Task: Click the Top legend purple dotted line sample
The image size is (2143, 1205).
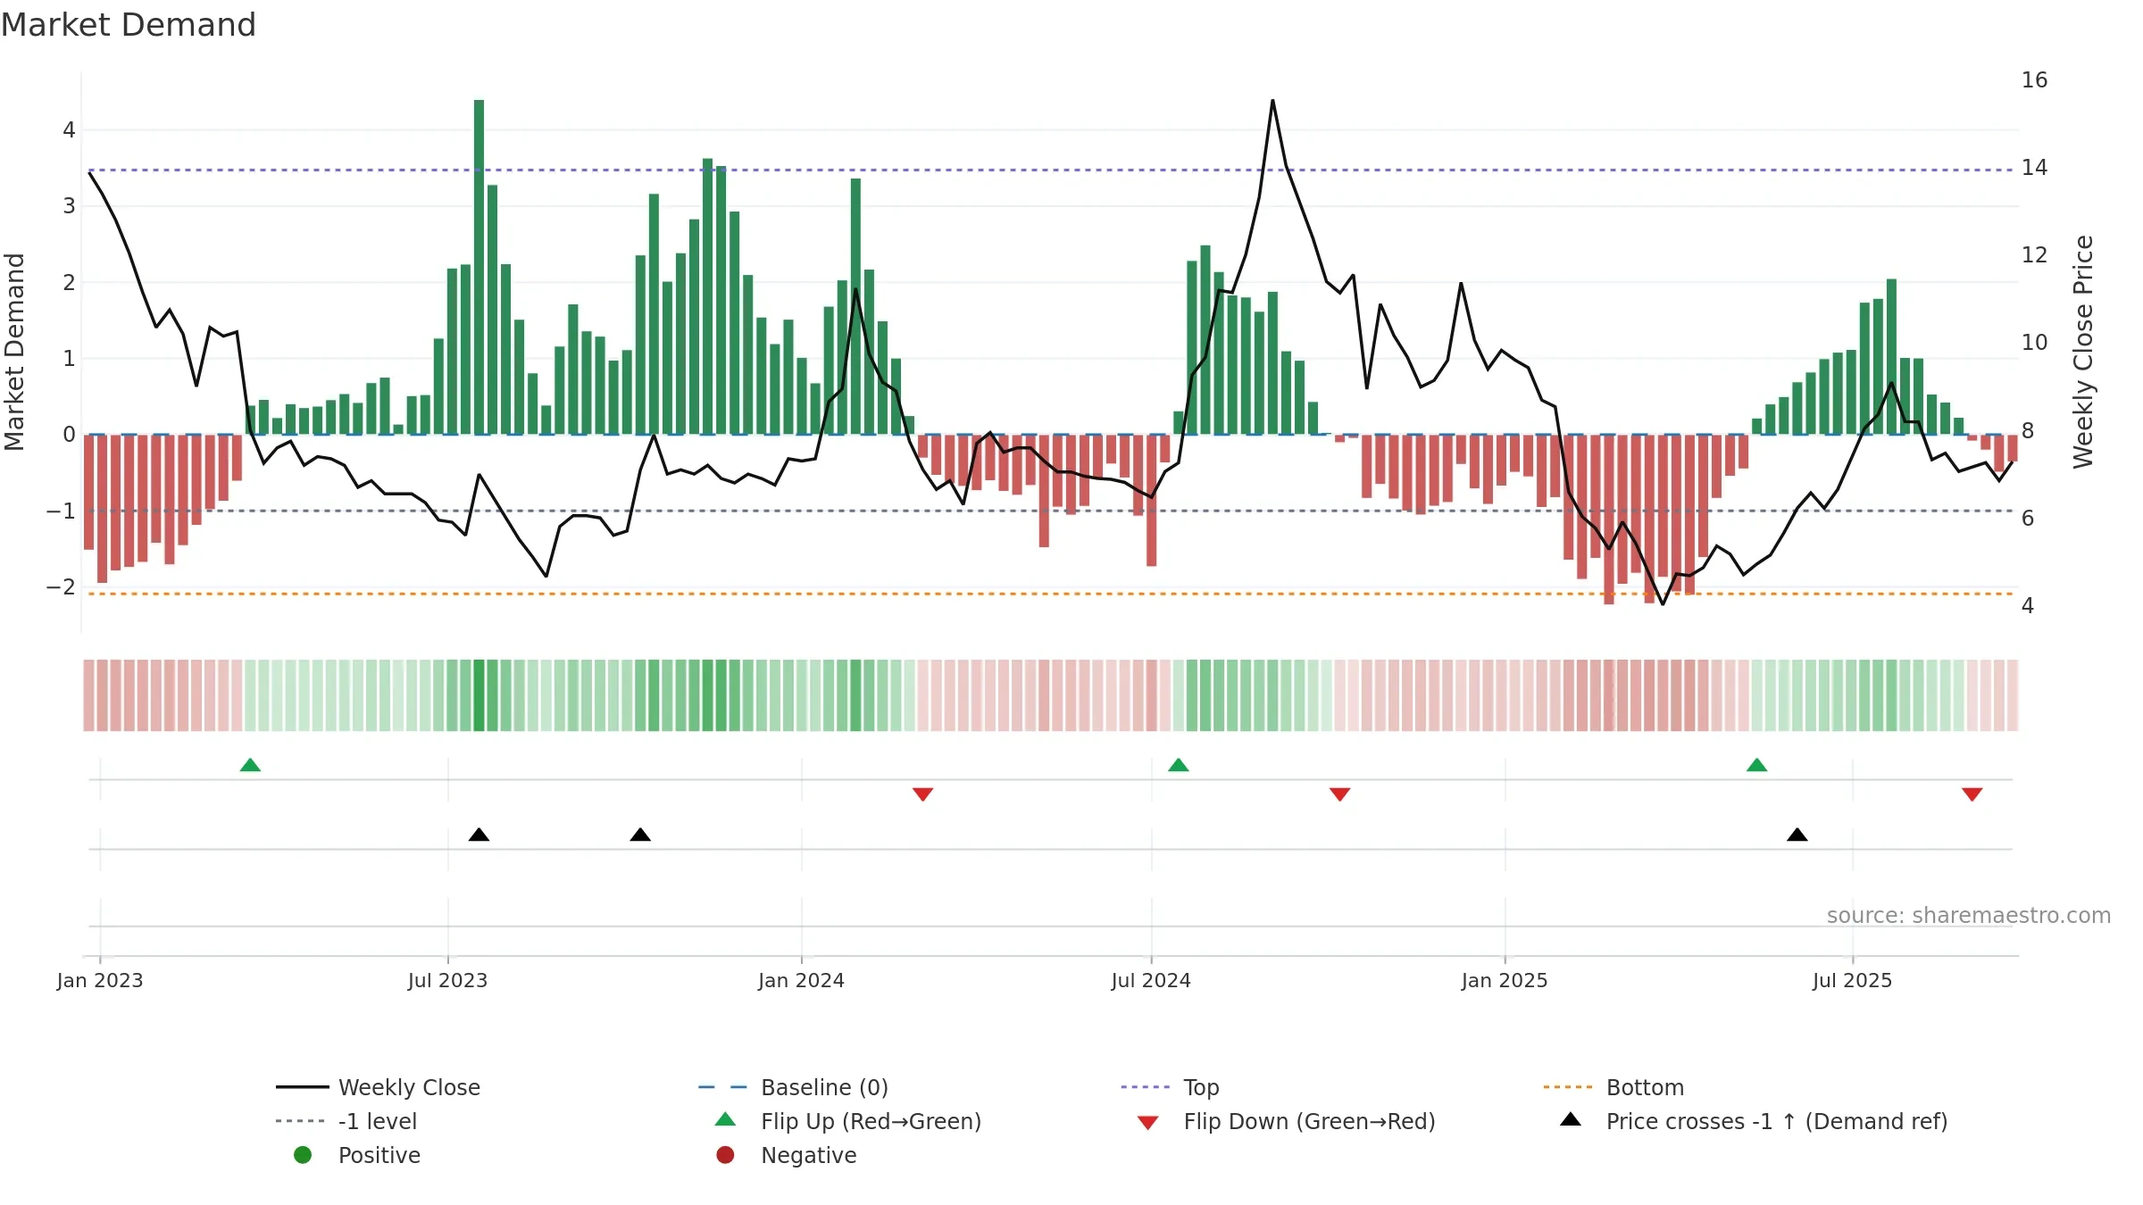Action: coord(1146,1087)
